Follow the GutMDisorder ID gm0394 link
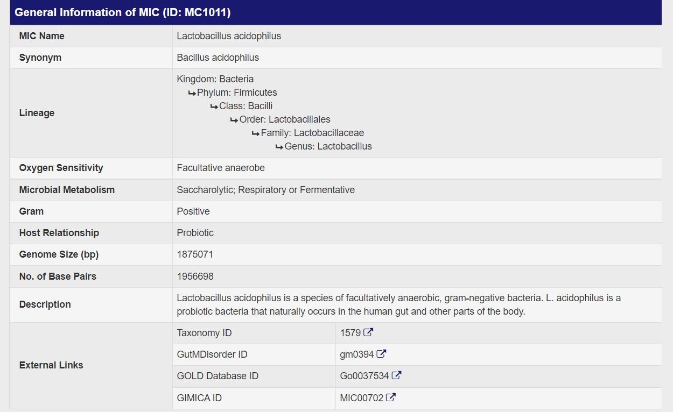Image resolution: width=673 pixels, height=412 pixels. [x=357, y=354]
